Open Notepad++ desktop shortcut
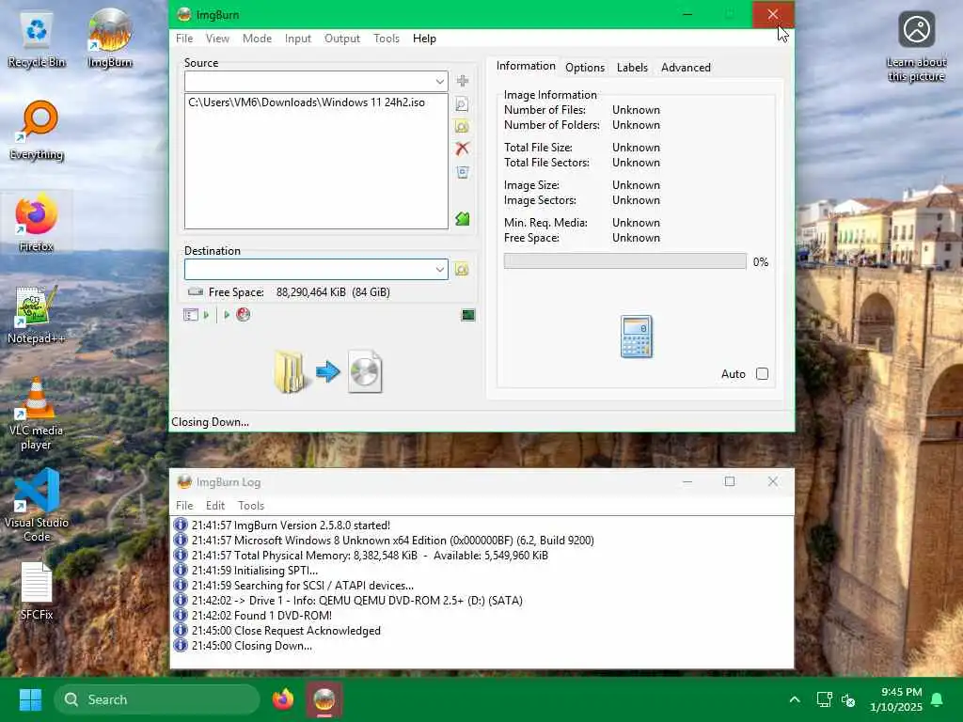This screenshot has height=722, width=963. (37, 314)
